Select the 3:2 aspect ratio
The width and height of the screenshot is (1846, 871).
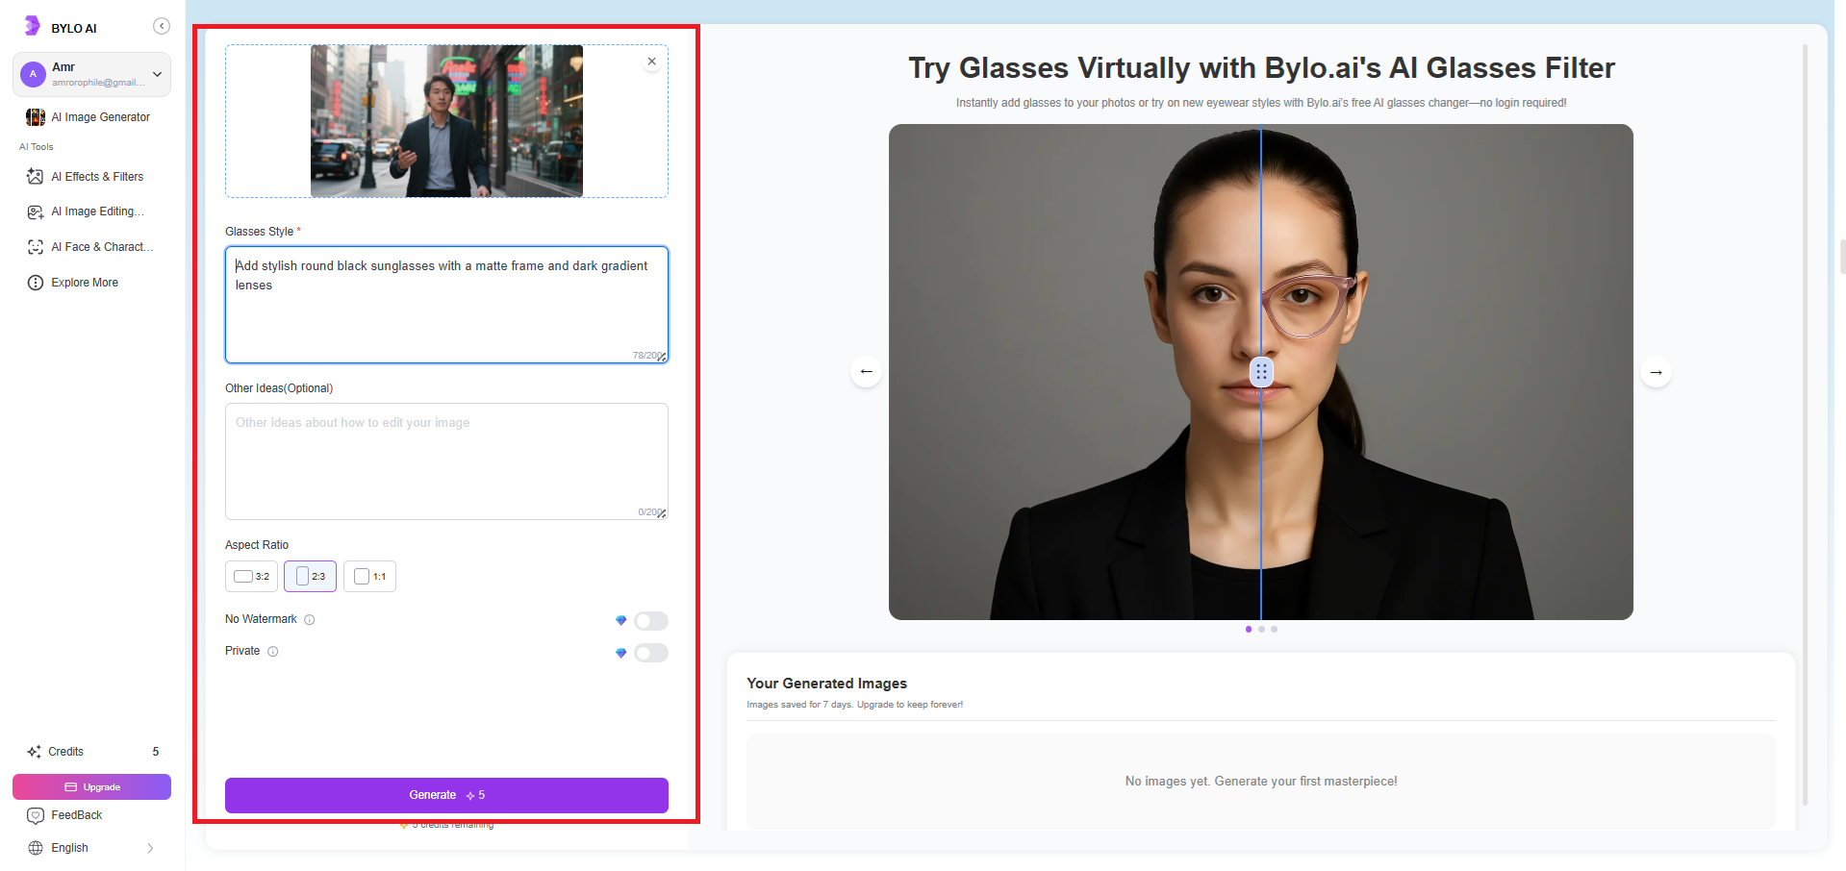click(x=252, y=577)
